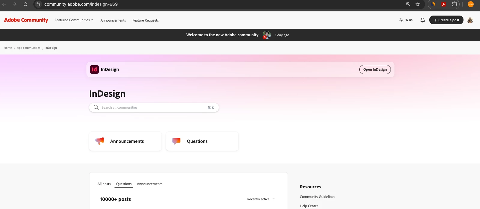The width and height of the screenshot is (480, 209).
Task: Expand the Featured Communities dropdown
Action: pyautogui.click(x=74, y=20)
